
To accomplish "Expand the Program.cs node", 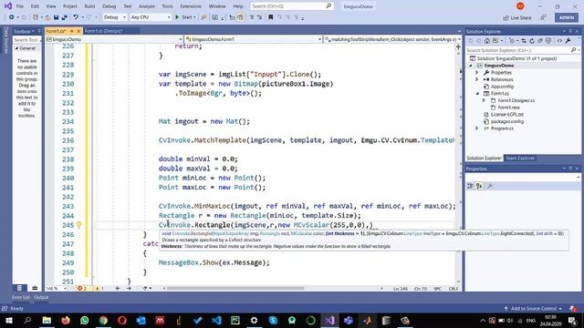I will (x=477, y=128).
